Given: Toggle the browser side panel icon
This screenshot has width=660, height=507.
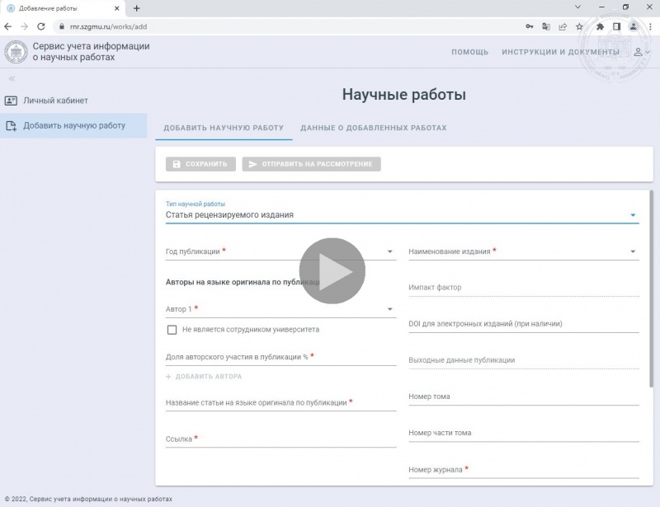Looking at the screenshot, I should [x=616, y=26].
